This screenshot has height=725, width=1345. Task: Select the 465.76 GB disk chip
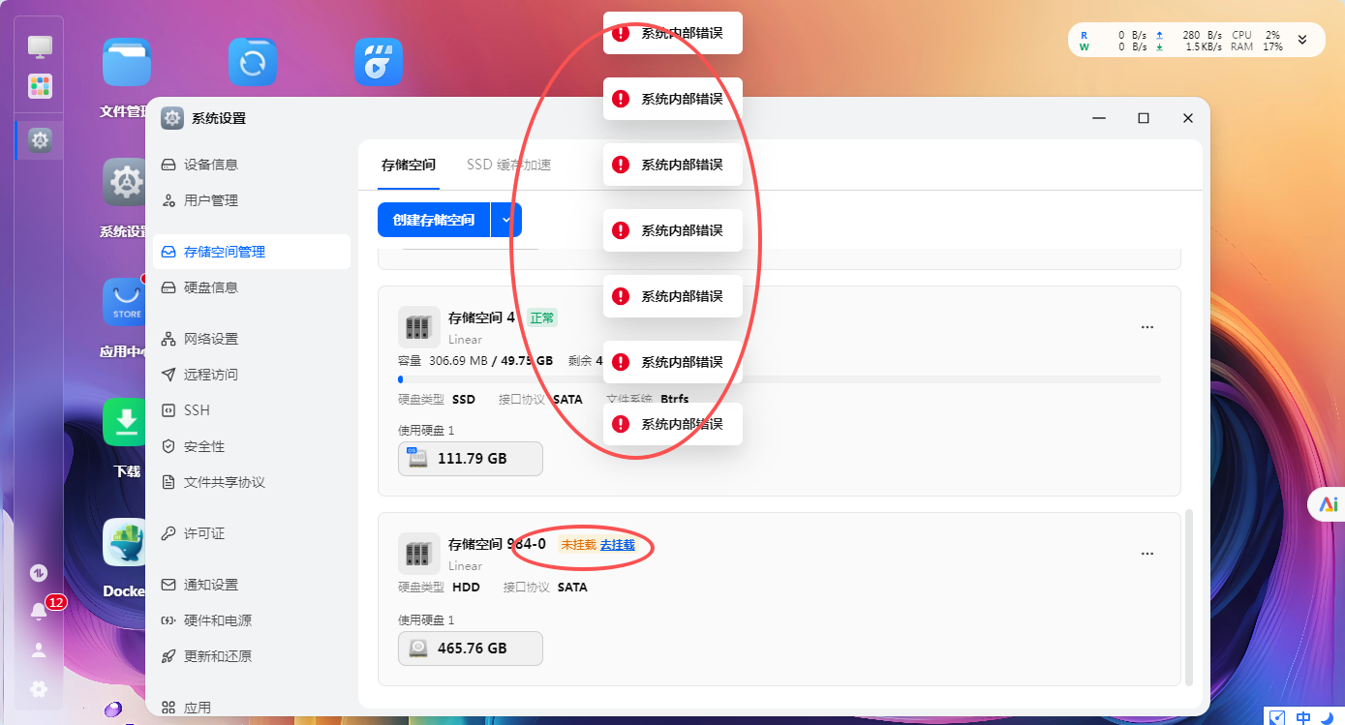tap(471, 649)
